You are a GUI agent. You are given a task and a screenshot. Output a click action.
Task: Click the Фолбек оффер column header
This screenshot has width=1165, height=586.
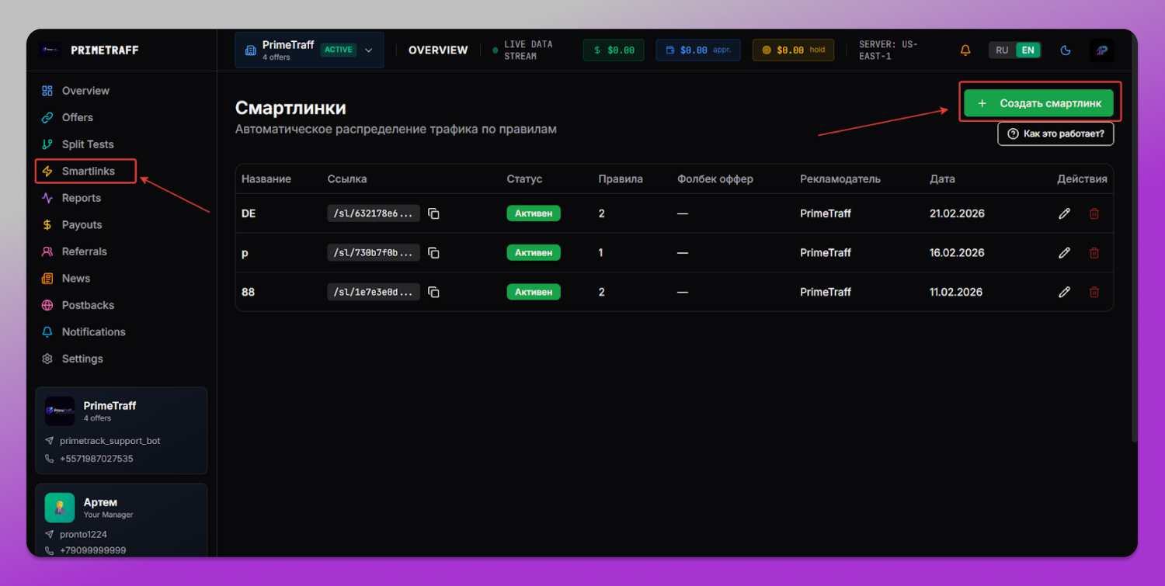click(x=715, y=179)
